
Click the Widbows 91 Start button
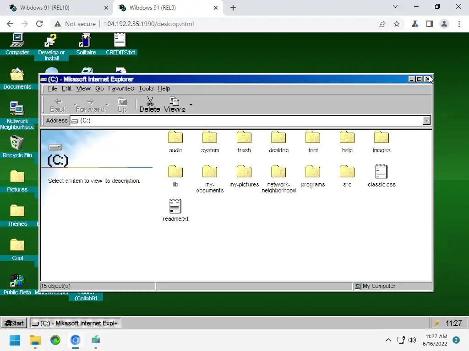pyautogui.click(x=14, y=323)
